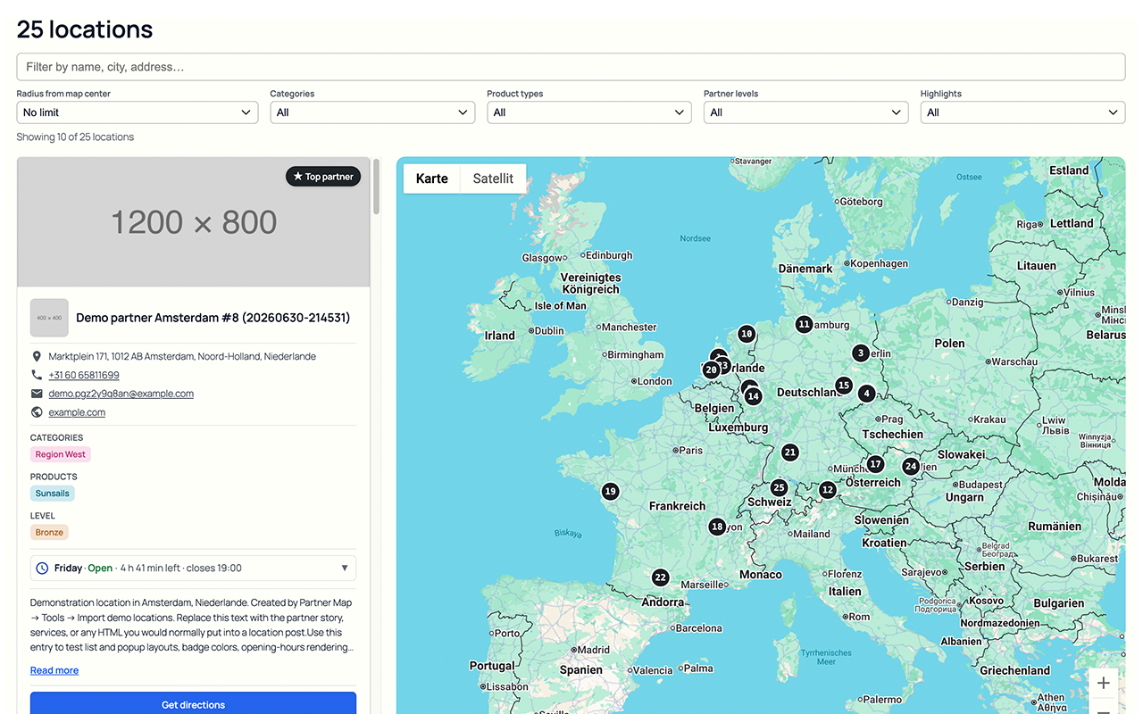Click the Get directions button

tap(193, 704)
